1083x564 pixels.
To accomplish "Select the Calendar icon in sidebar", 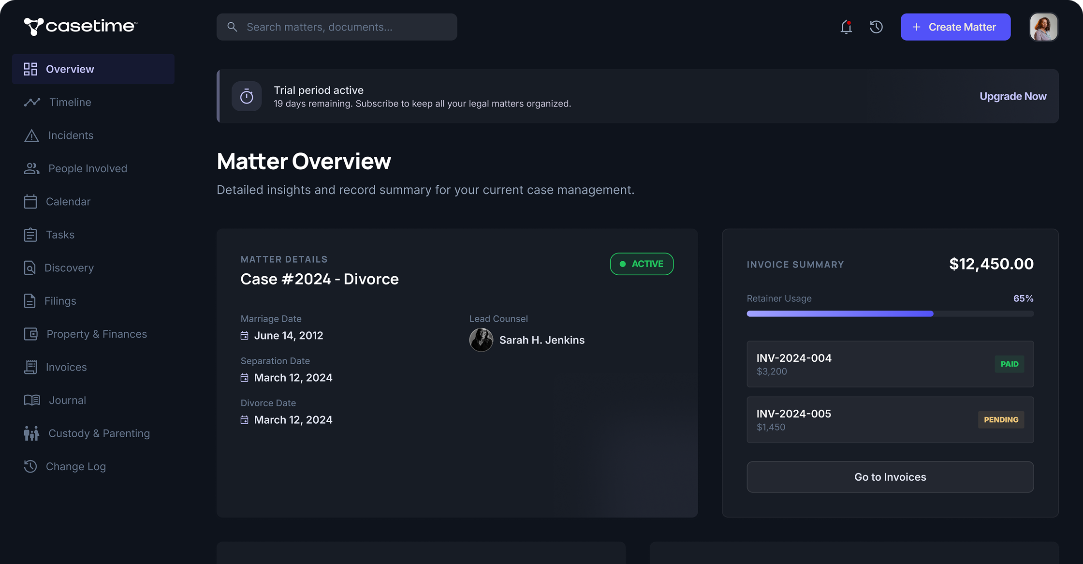I will point(31,201).
